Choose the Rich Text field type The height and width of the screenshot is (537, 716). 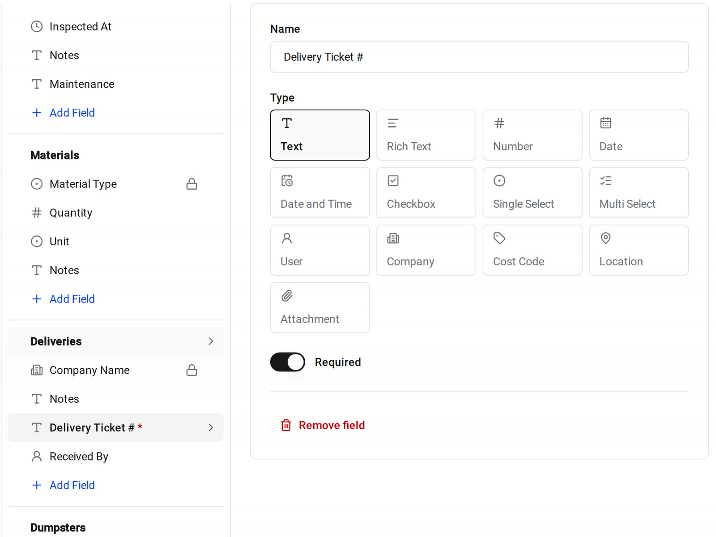pyautogui.click(x=426, y=135)
